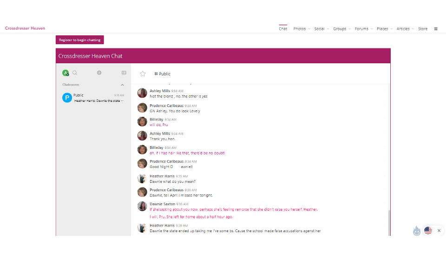Collapse the Chatrooms section
This screenshot has width=446, height=261.
click(x=123, y=85)
